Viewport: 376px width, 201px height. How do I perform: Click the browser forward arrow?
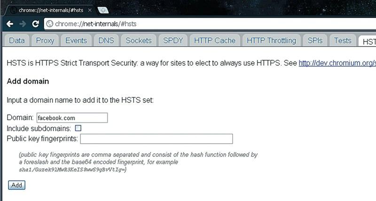click(x=23, y=24)
